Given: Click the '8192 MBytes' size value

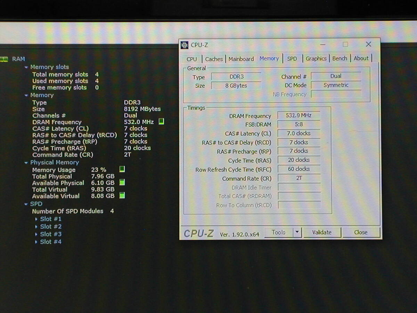Looking at the screenshot, I should [x=142, y=109].
